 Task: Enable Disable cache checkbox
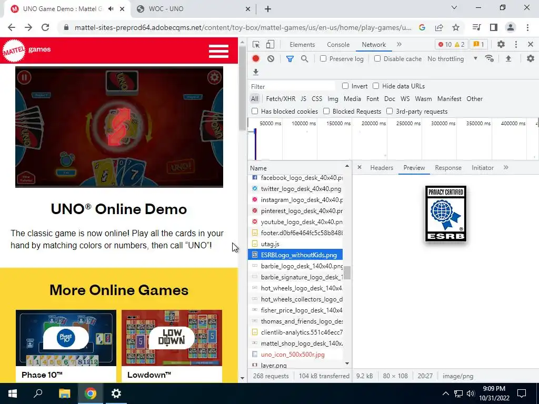coord(377,58)
